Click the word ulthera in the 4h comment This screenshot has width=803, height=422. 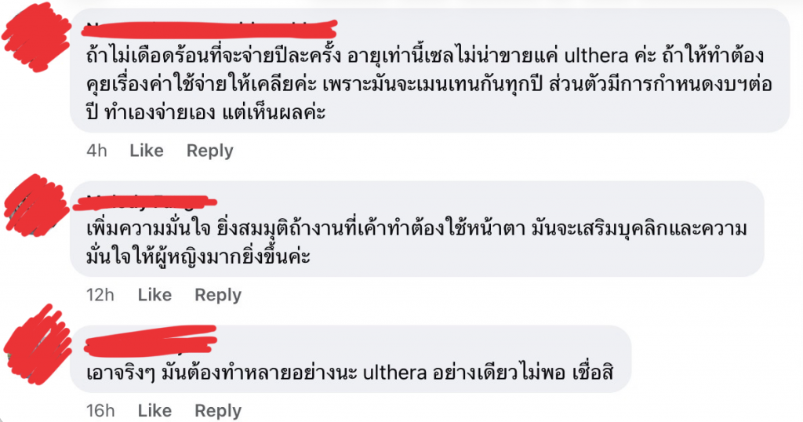(596, 56)
